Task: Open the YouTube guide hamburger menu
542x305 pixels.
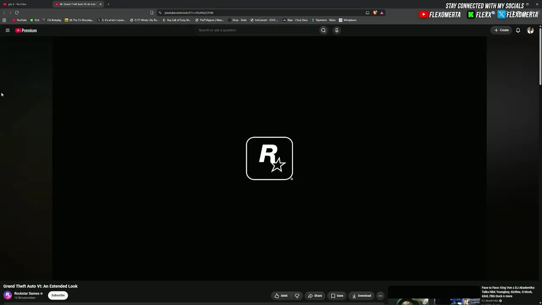Action: tap(8, 30)
